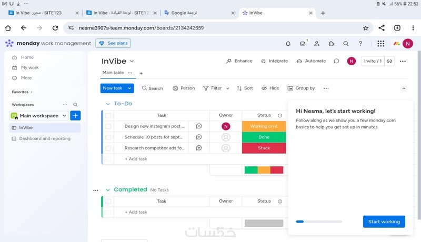Click the board member N avatar
Image resolution: width=421 pixels, height=242 pixels.
(351, 61)
